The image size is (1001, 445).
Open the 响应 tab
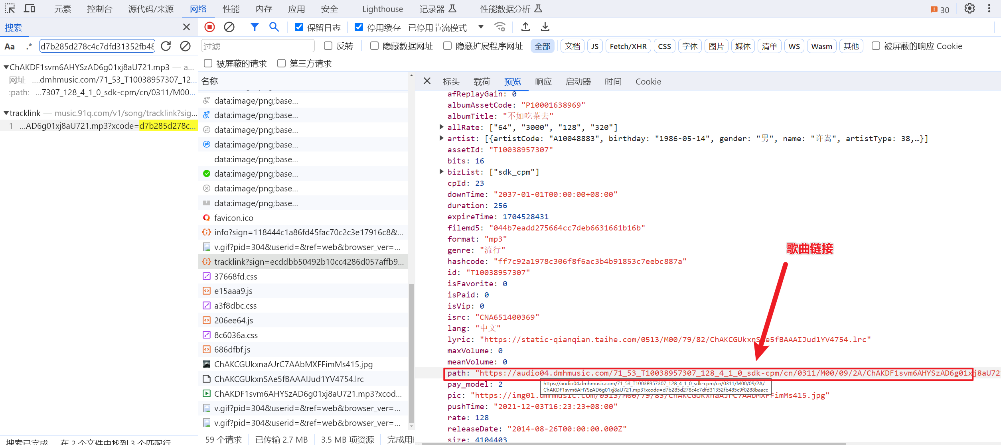(543, 81)
